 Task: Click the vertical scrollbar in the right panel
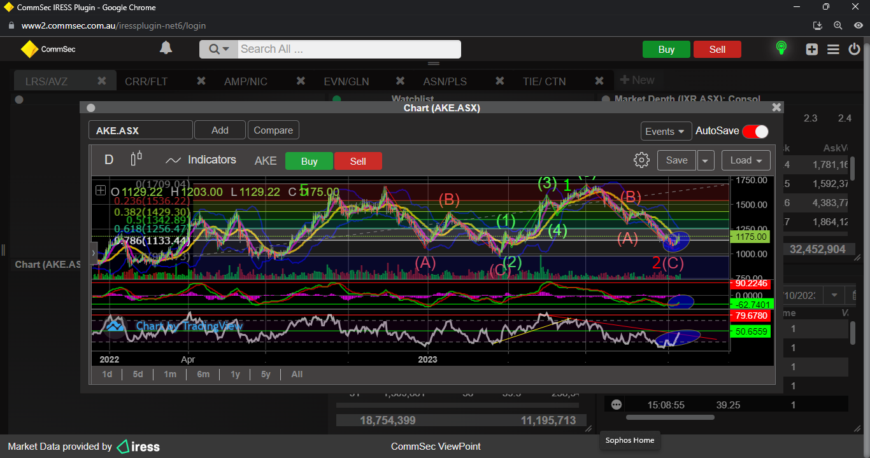[x=853, y=331]
